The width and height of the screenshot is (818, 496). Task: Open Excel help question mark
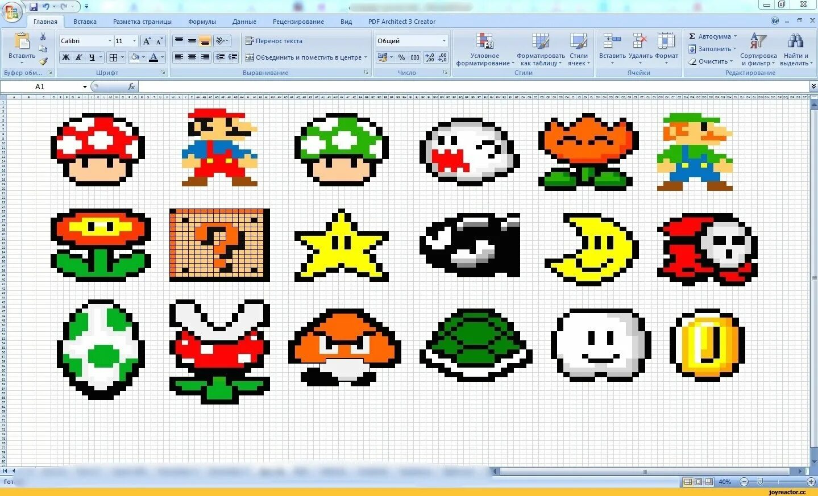775,21
